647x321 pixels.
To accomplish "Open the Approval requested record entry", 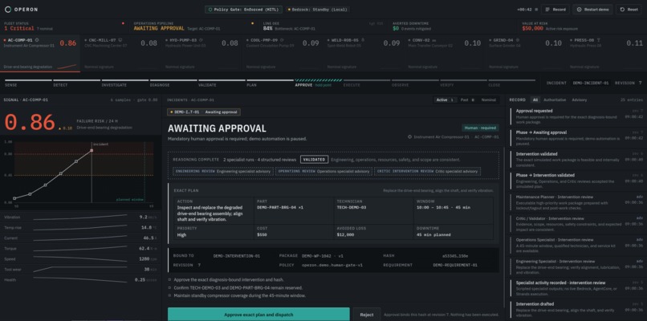I will (x=576, y=116).
